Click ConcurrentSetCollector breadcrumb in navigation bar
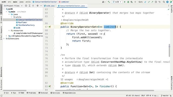The width and height of the screenshot is (173, 97). coord(45,2)
